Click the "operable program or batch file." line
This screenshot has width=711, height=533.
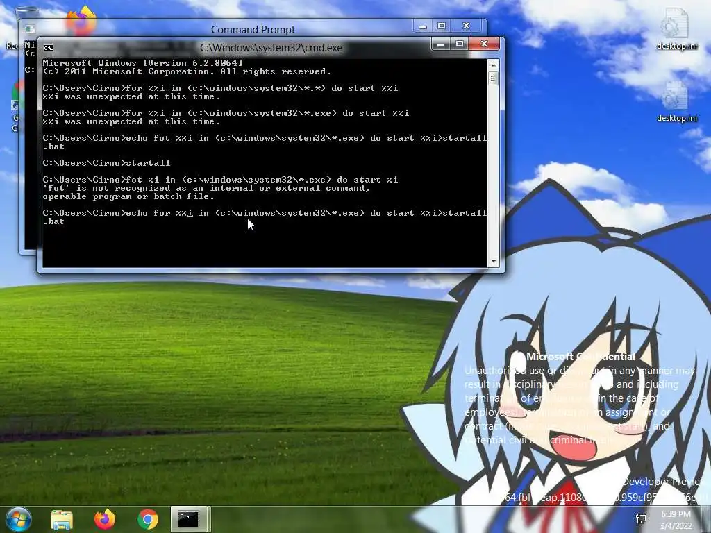128,196
